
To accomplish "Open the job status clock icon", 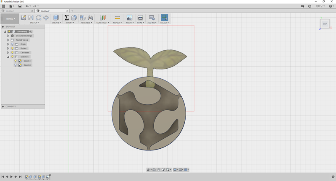I will pos(310,6).
